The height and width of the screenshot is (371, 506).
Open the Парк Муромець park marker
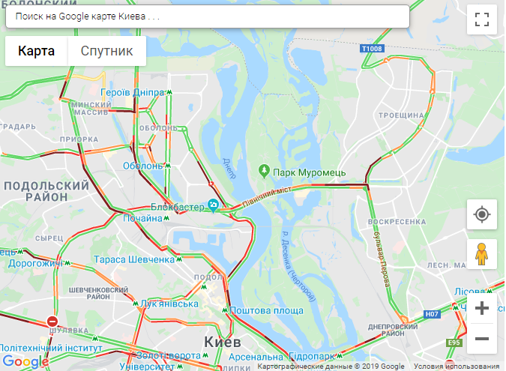(265, 172)
